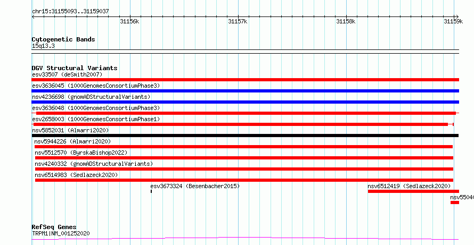This screenshot has width=474, height=245.
Task: Click the partially visible nsv5504 red bar
Action: (x=455, y=202)
